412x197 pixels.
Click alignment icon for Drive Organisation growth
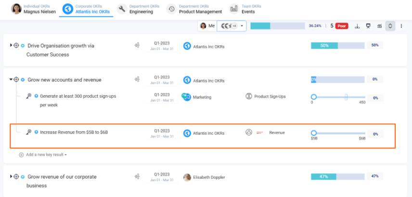[x=137, y=45]
